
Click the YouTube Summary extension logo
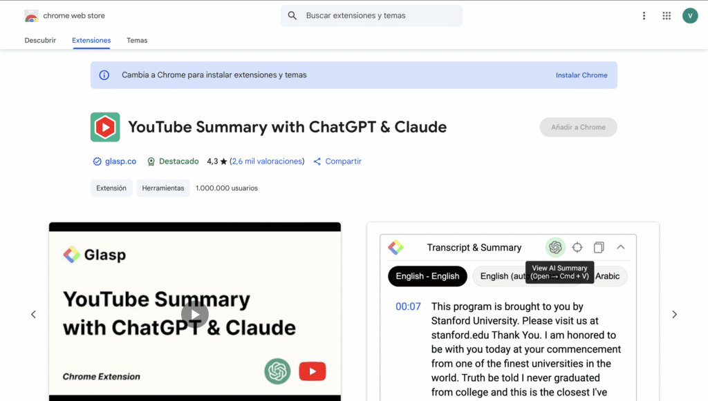coord(105,127)
